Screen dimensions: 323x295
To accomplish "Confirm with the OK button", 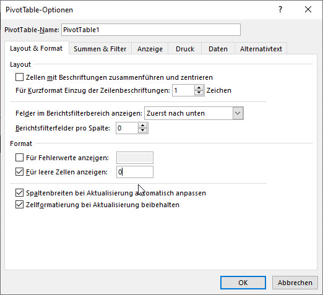I will coord(243,283).
